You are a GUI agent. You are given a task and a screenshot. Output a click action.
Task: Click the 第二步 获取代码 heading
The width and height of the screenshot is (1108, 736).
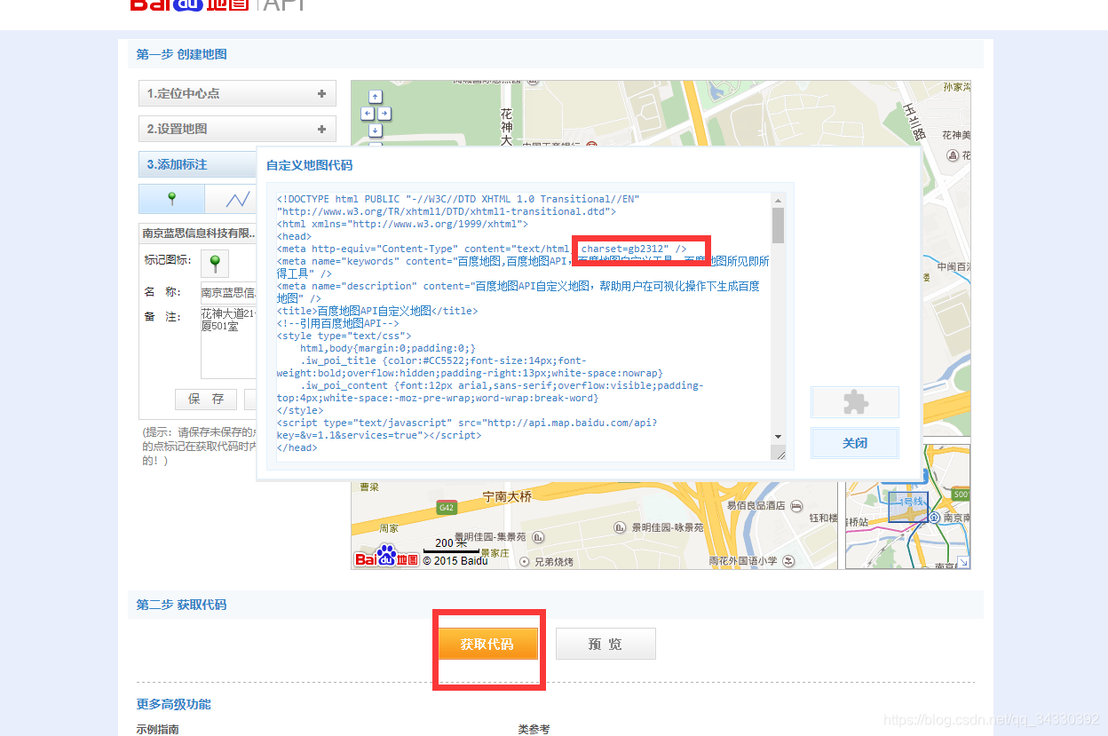coord(182,605)
